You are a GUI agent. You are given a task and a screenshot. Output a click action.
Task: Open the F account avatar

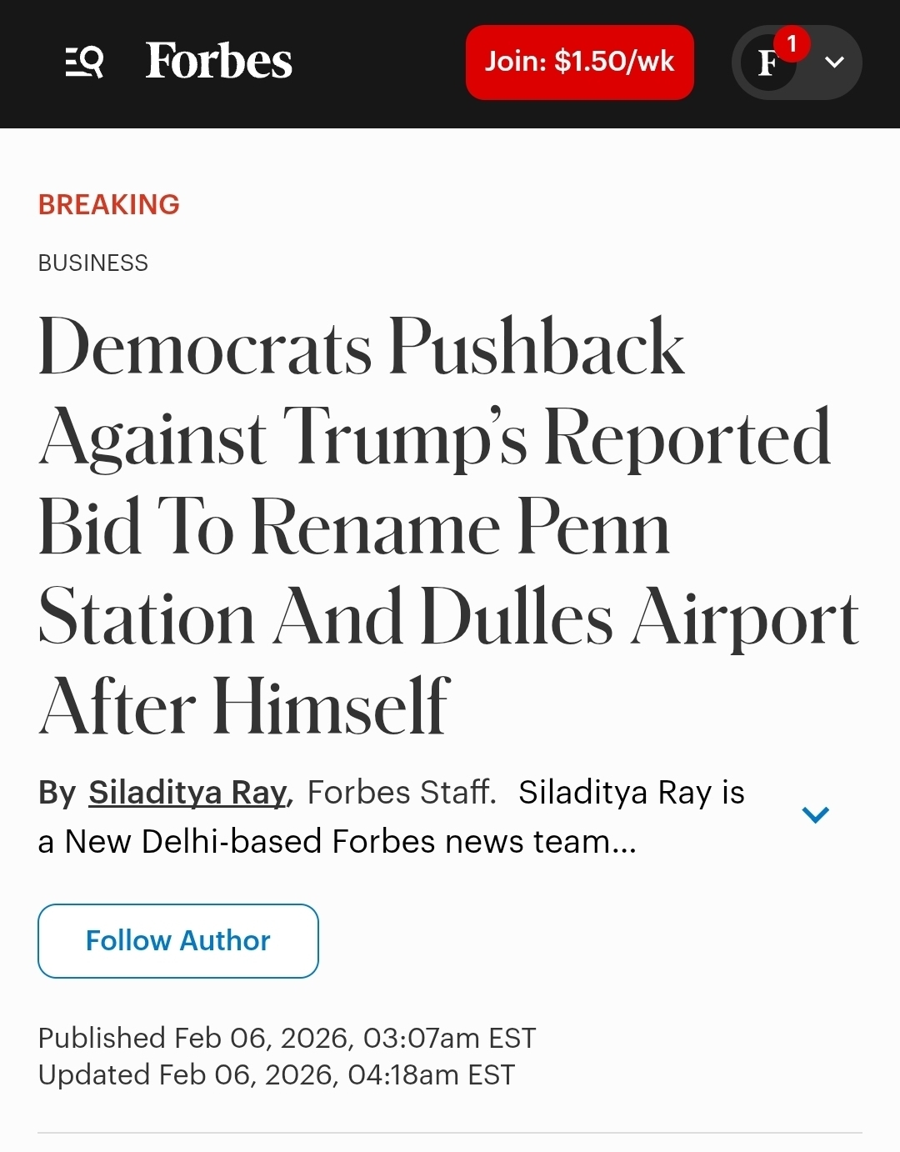(x=767, y=63)
